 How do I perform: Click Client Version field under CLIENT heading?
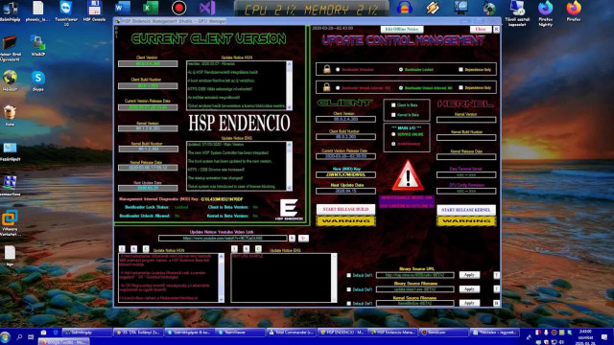point(345,119)
